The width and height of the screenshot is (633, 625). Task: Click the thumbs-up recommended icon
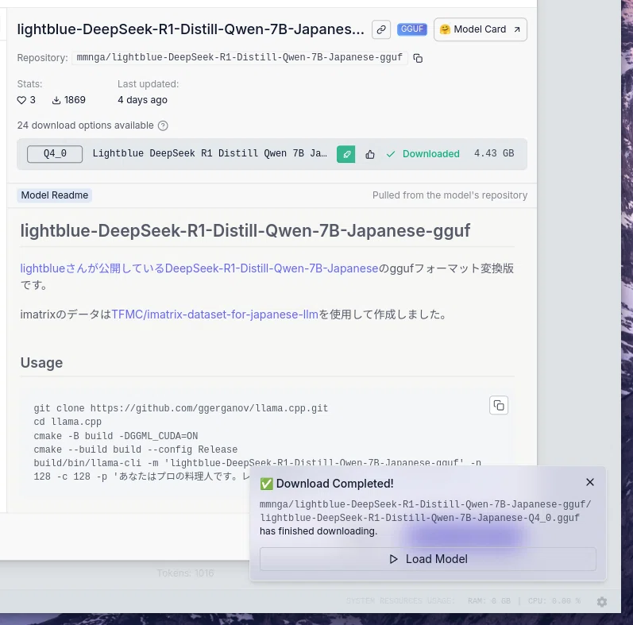point(370,154)
